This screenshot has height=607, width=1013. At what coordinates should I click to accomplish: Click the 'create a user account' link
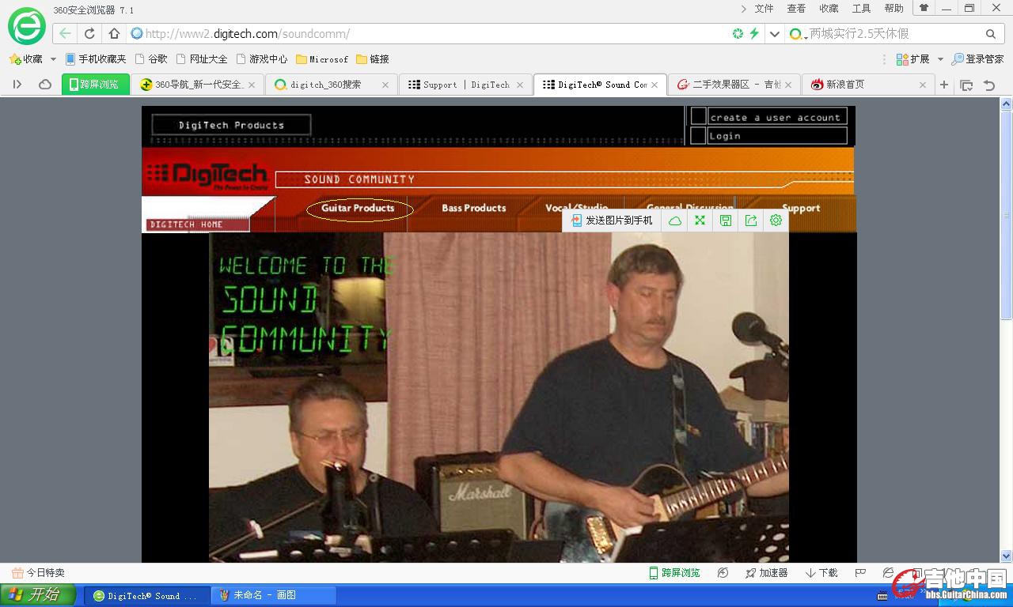tap(775, 117)
